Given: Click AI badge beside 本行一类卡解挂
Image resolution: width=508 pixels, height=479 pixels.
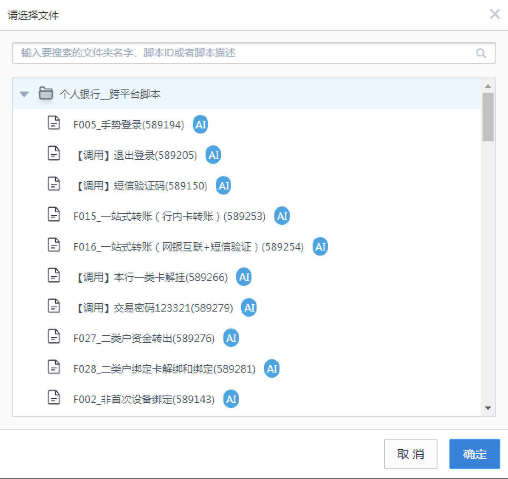Looking at the screenshot, I should pos(244,277).
